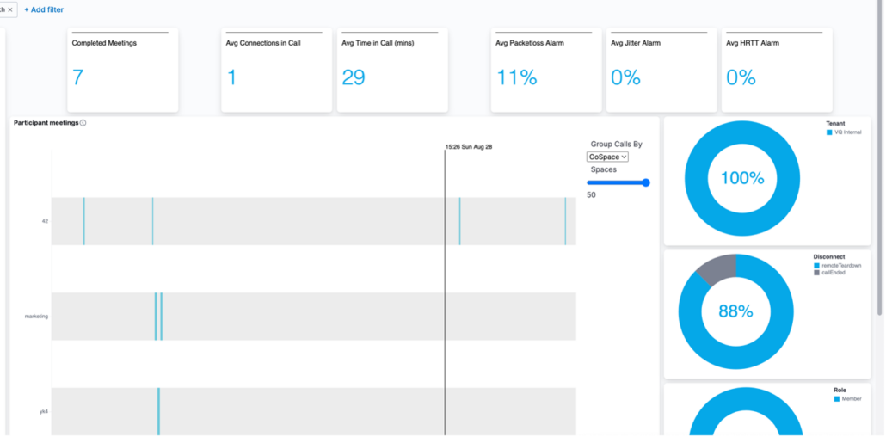The height and width of the screenshot is (437, 886).
Task: Click the meeting bar in the yk4 row
Action: 159,411
